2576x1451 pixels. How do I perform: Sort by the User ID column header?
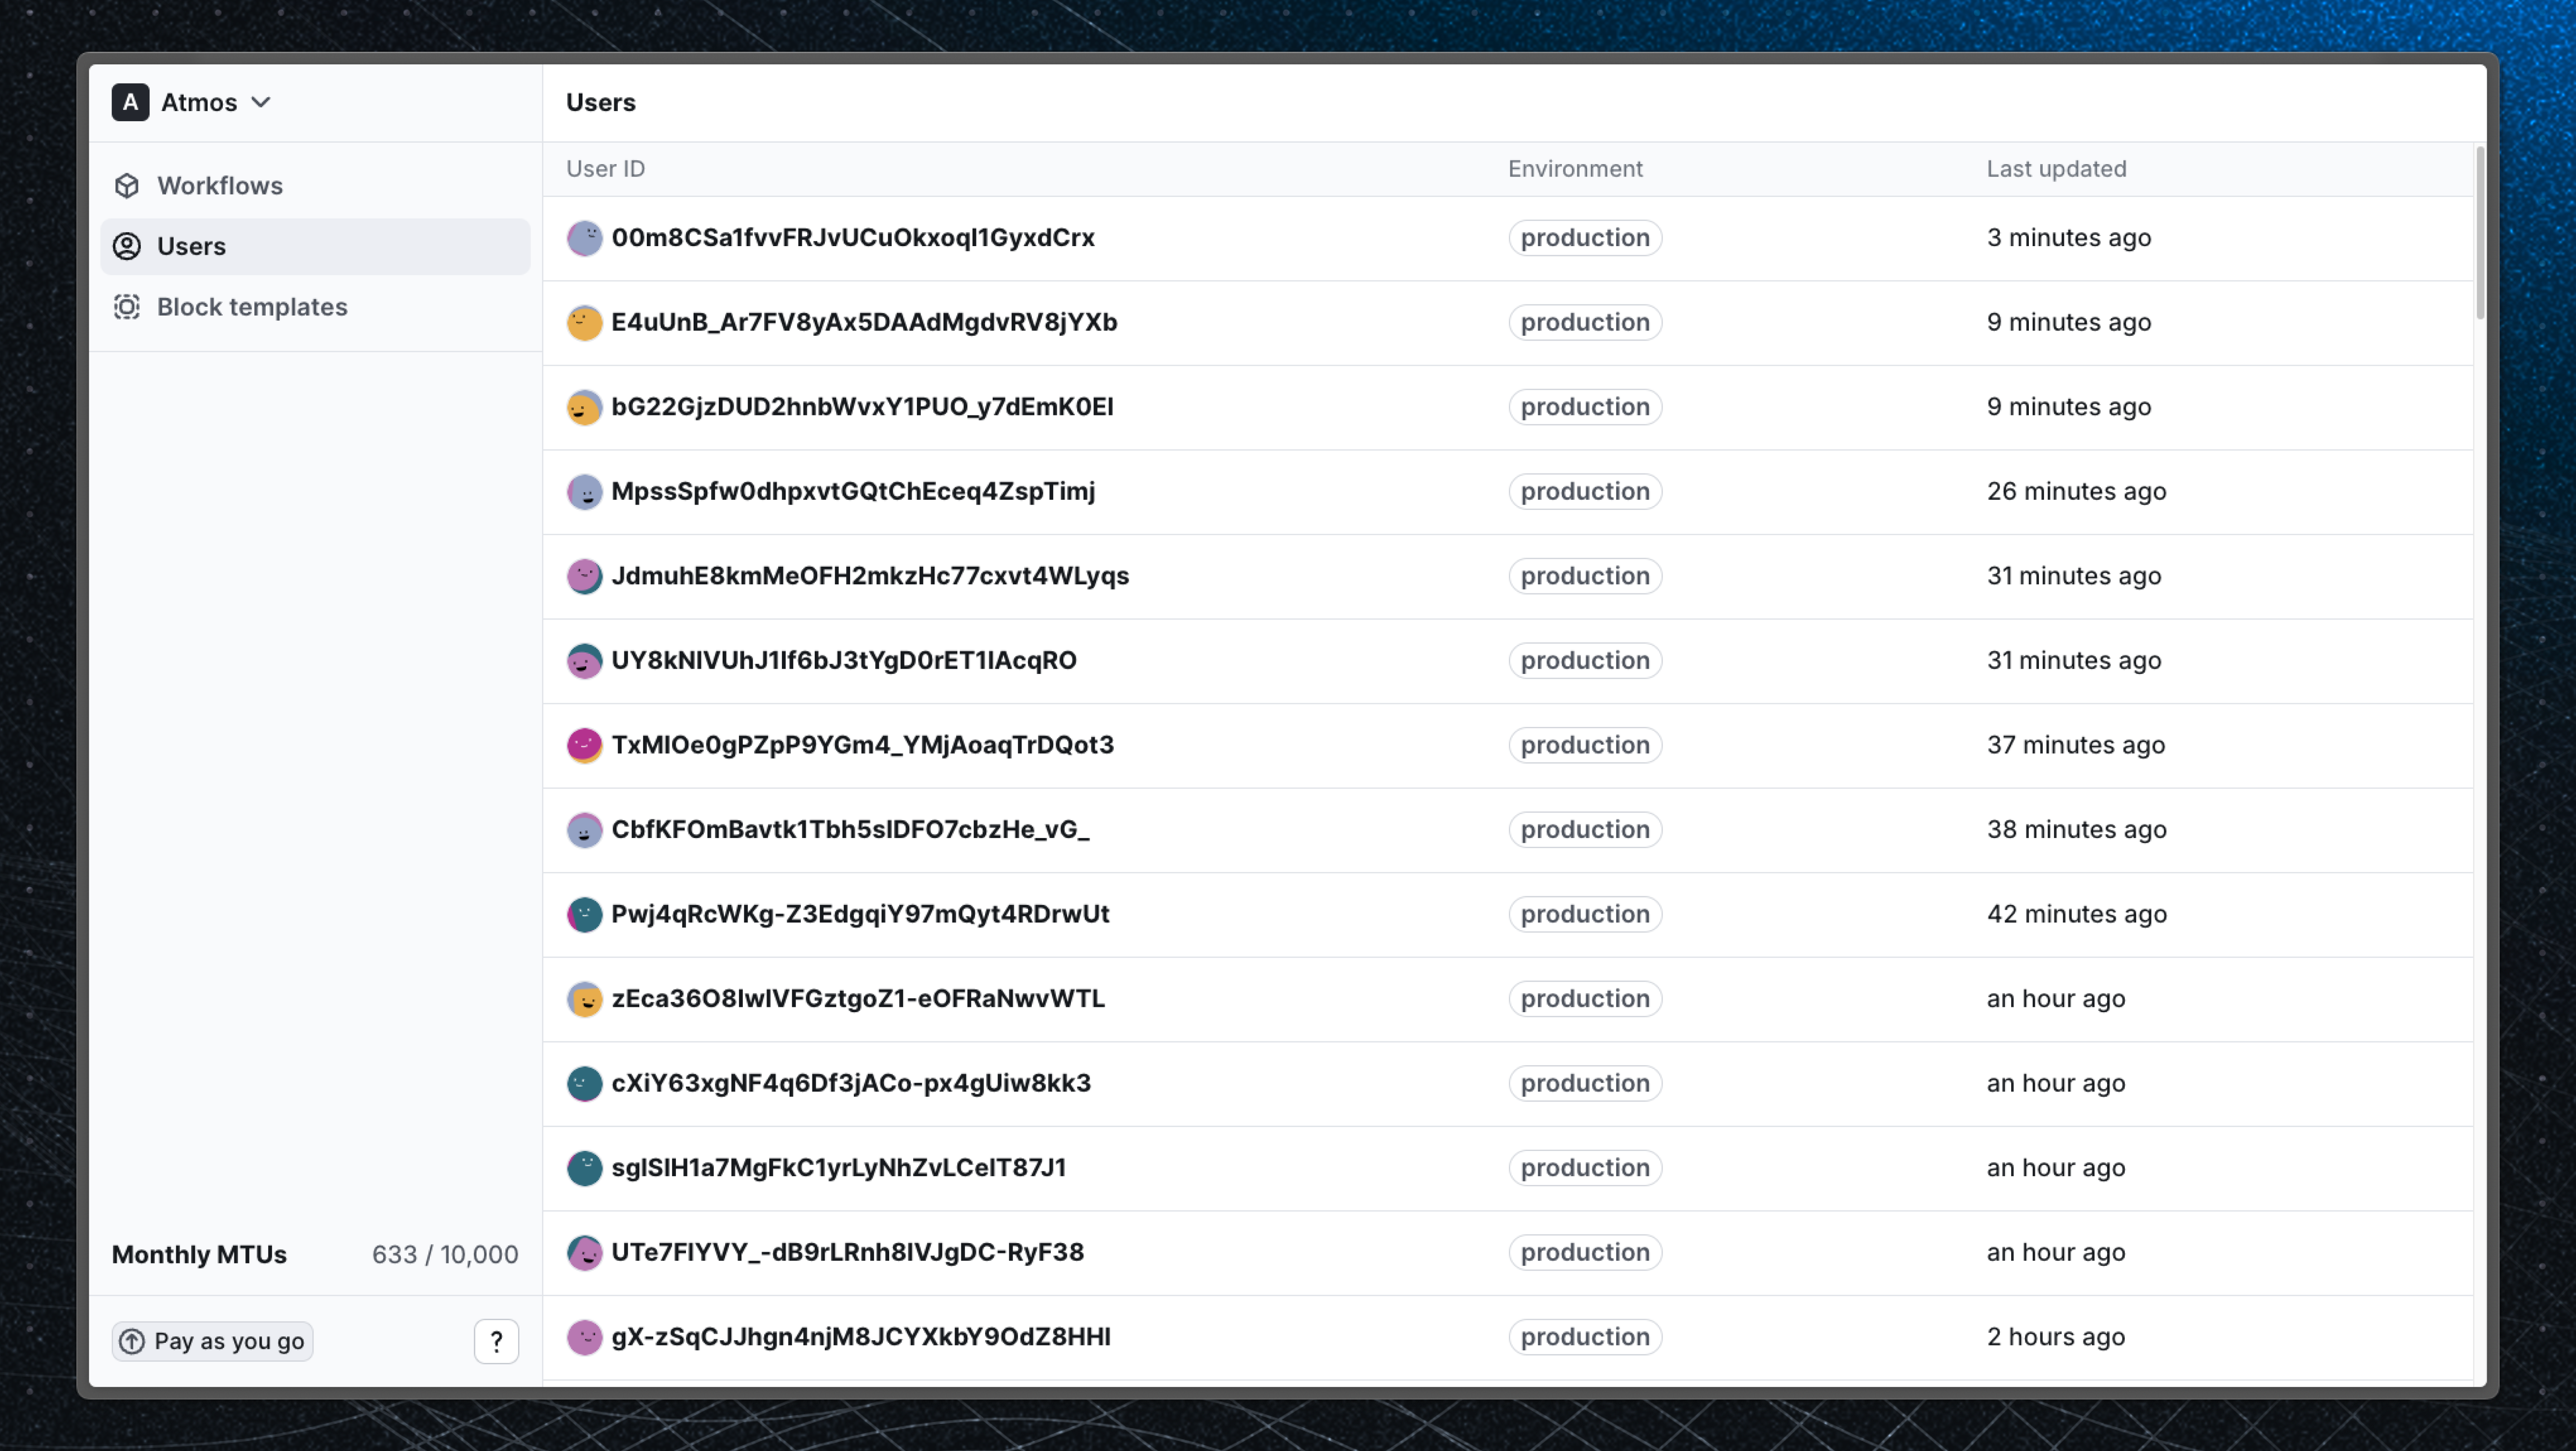pos(605,168)
